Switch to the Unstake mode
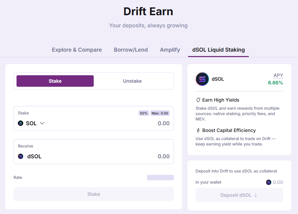 click(132, 81)
